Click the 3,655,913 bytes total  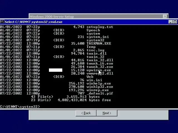click(83, 97)
